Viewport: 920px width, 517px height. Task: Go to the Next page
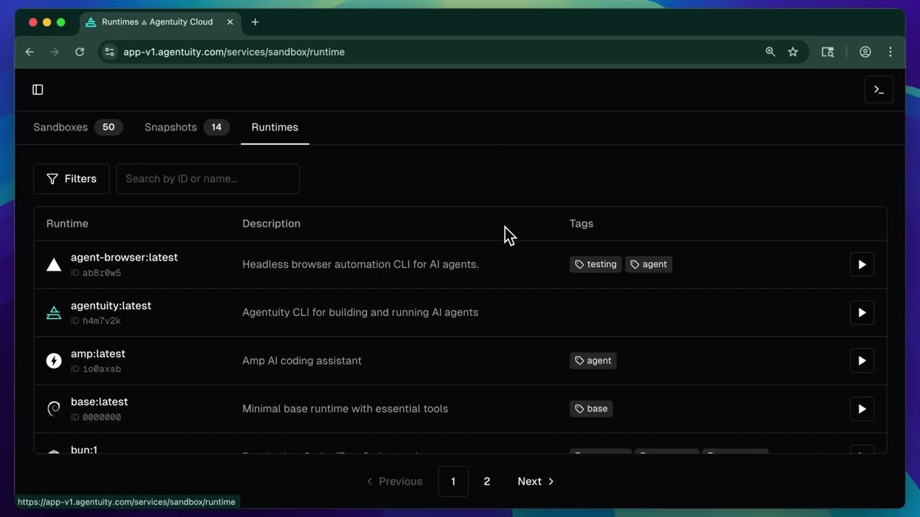536,481
